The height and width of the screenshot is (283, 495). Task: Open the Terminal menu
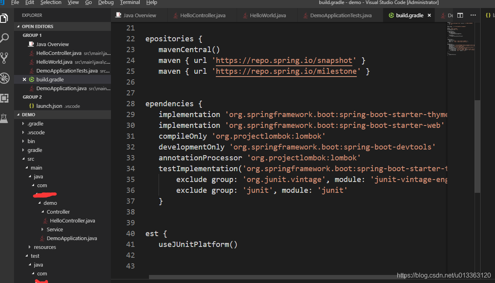[x=130, y=2]
